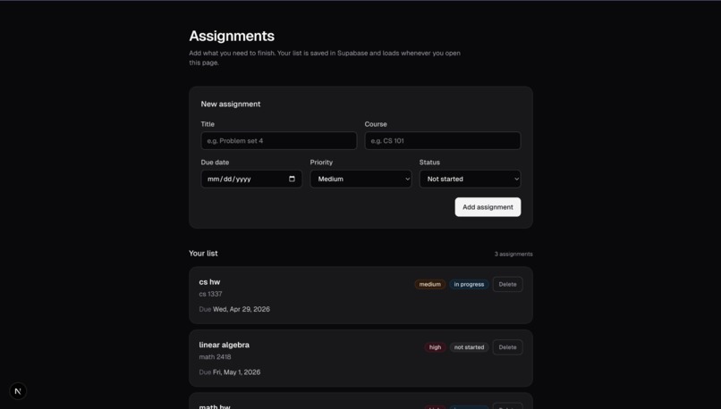Focus the Title input field
This screenshot has width=721, height=409.
tap(279, 141)
